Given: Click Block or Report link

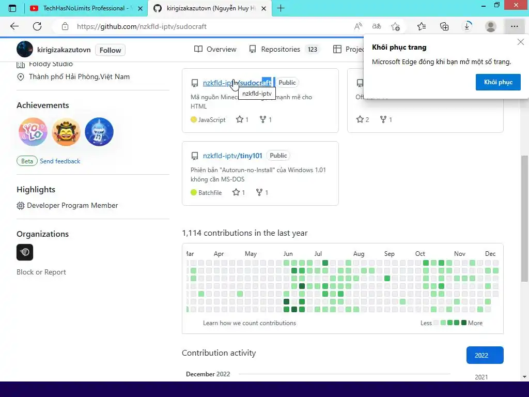Looking at the screenshot, I should (x=41, y=272).
